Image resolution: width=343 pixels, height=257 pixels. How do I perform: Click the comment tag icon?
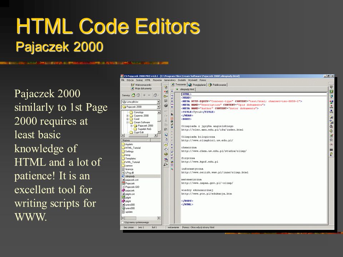pos(332,145)
